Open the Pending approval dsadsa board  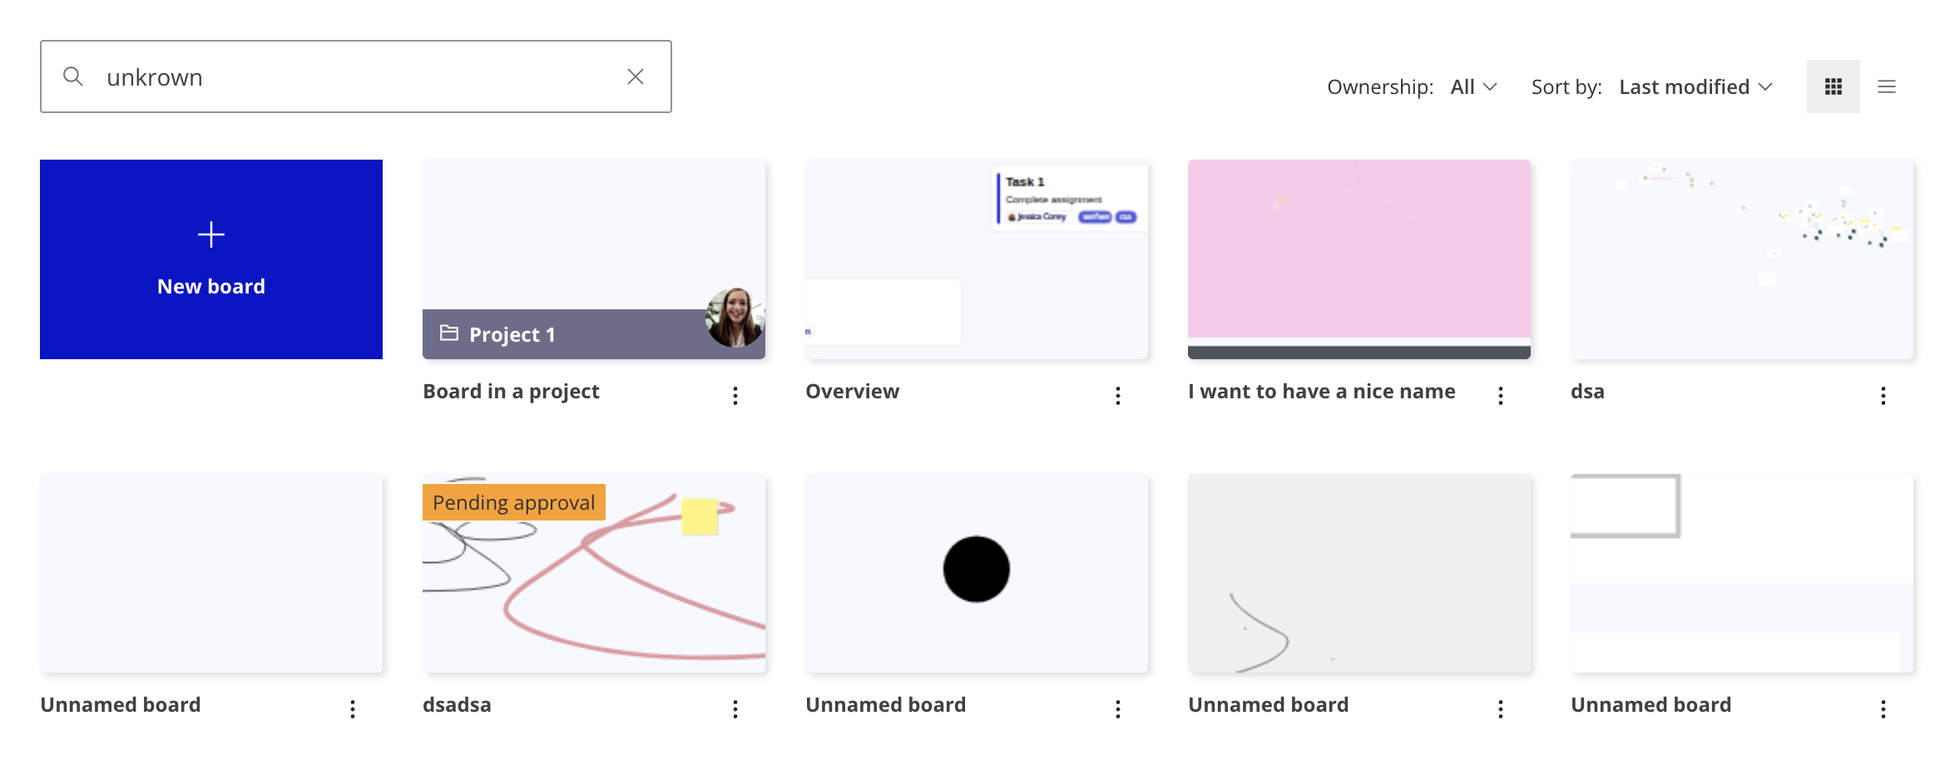[x=594, y=574]
